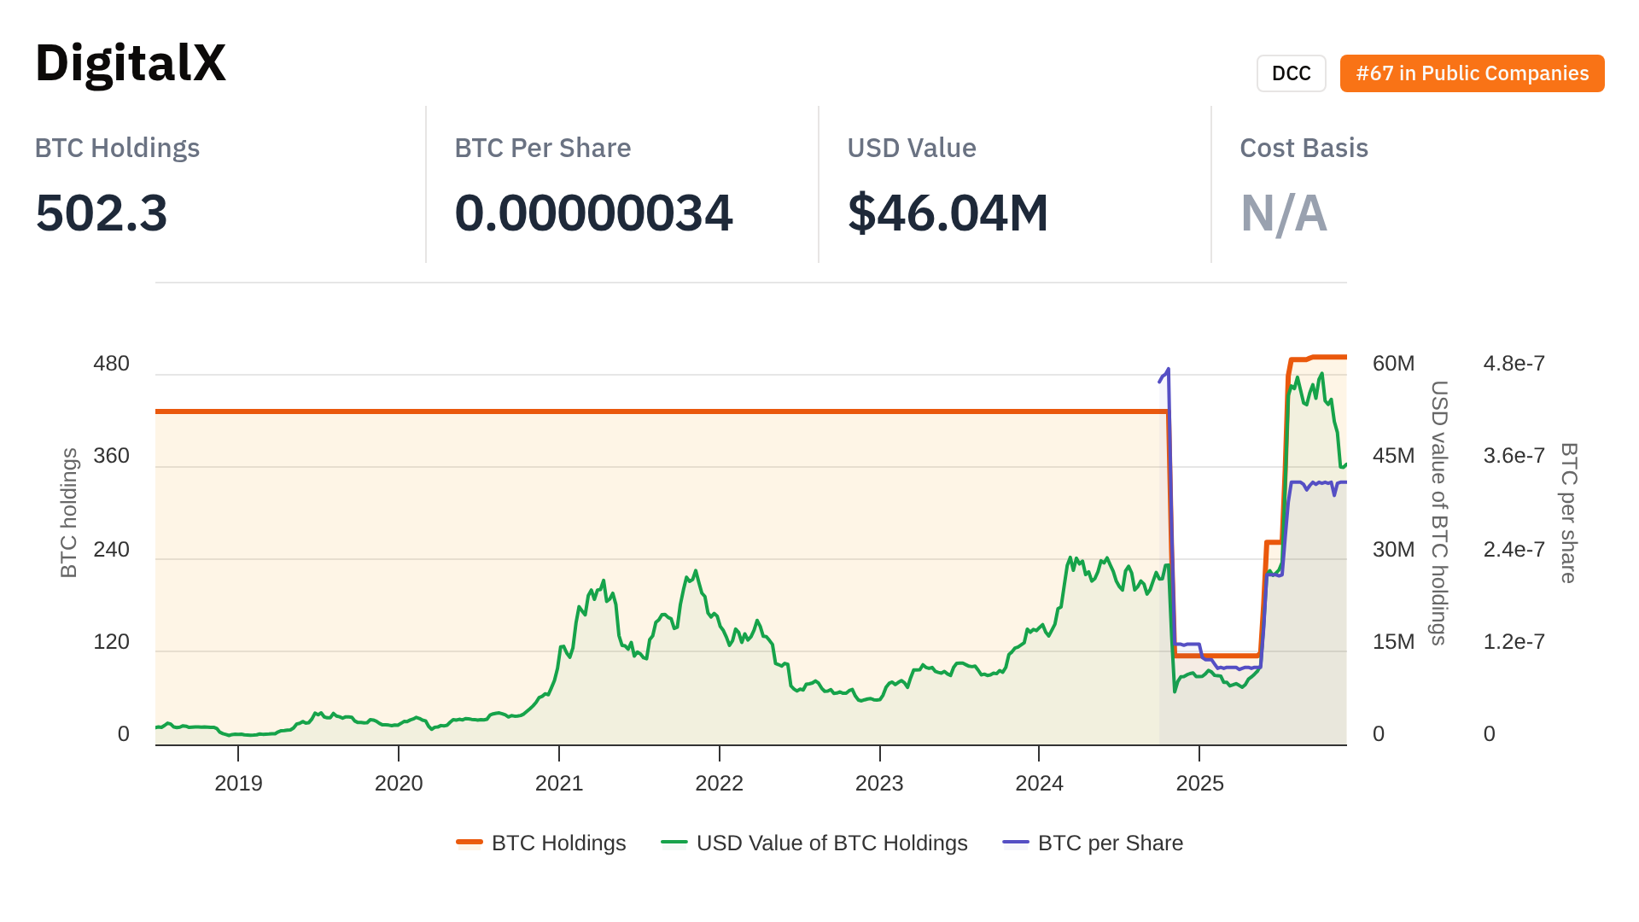Click the 4.8e-7 BTC per share label

pyautogui.click(x=1514, y=364)
